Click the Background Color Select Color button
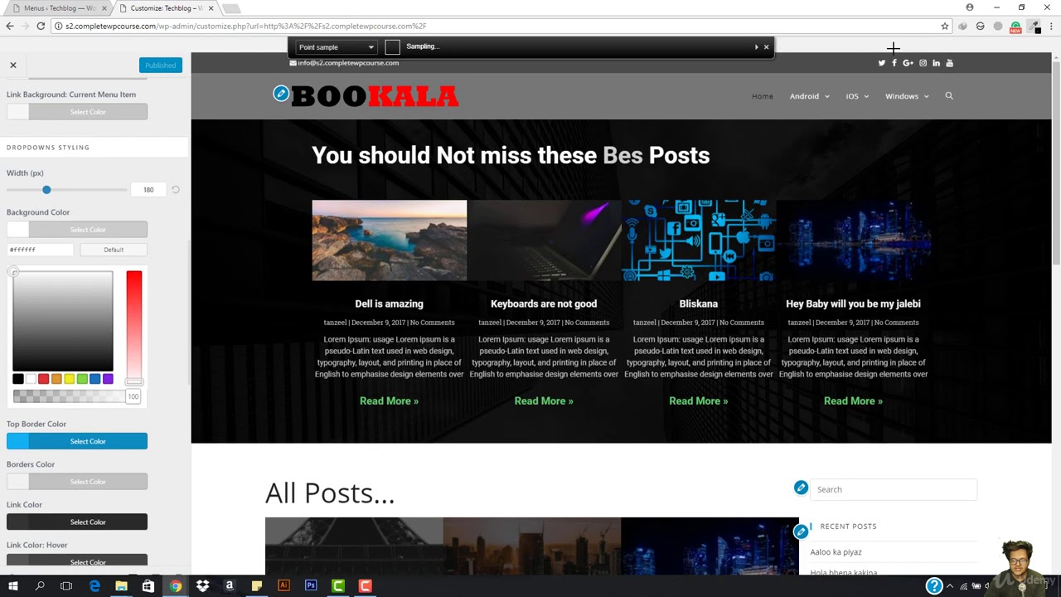This screenshot has height=597, width=1061. coord(77,230)
